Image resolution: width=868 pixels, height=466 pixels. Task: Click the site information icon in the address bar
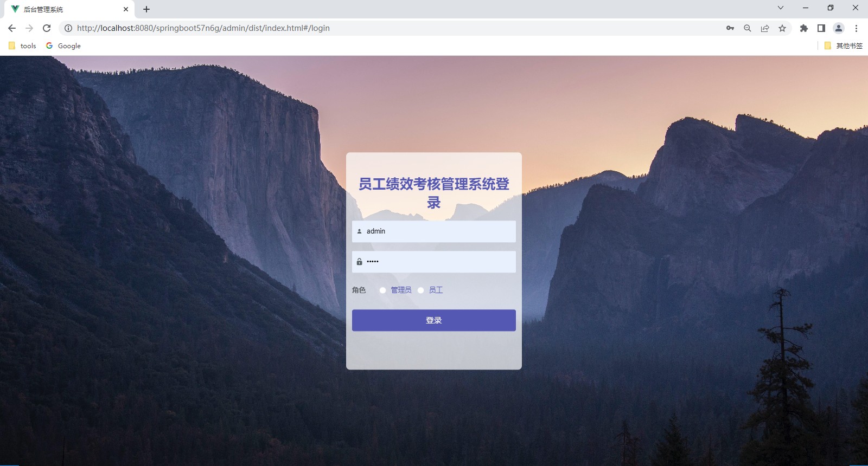pos(68,28)
